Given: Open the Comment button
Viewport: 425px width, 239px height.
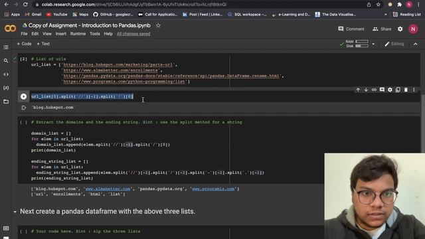Looking at the screenshot, I should [x=351, y=29].
